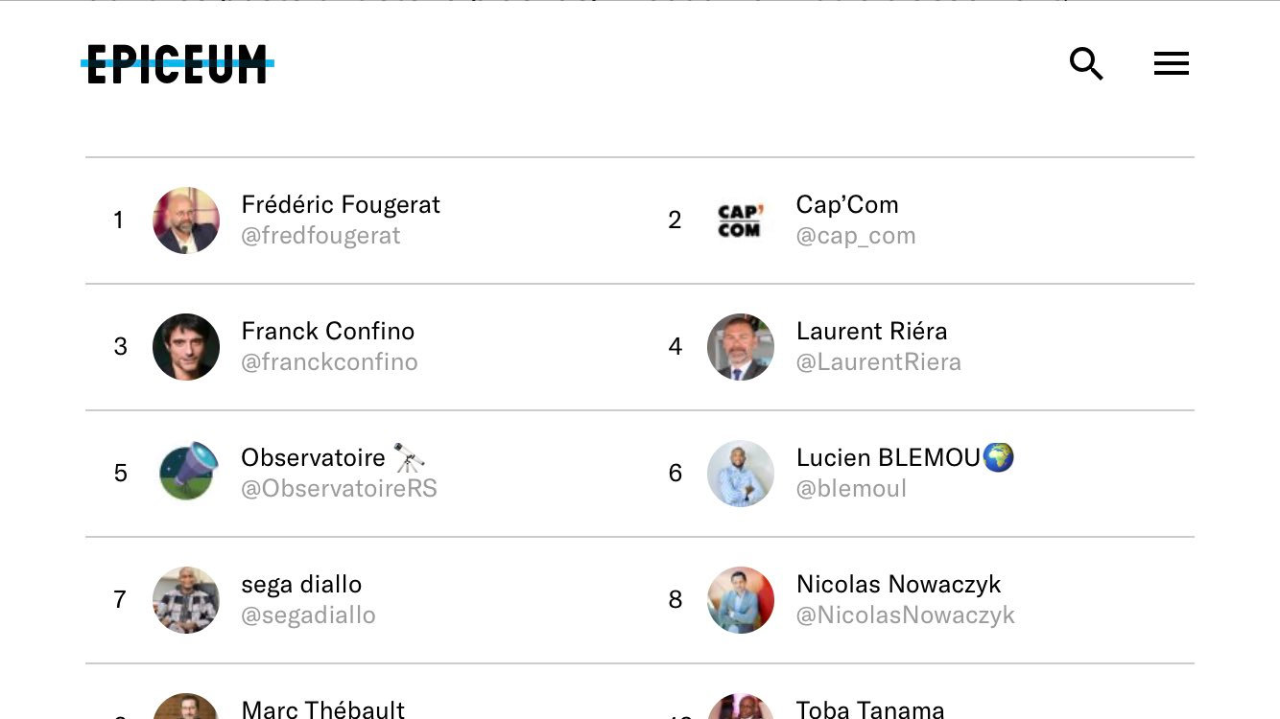The width and height of the screenshot is (1280, 719).
Task: Follow the @franckconfino handle
Action: point(329,362)
